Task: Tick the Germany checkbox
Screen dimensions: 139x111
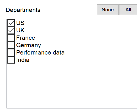Action: pyautogui.click(x=11, y=45)
